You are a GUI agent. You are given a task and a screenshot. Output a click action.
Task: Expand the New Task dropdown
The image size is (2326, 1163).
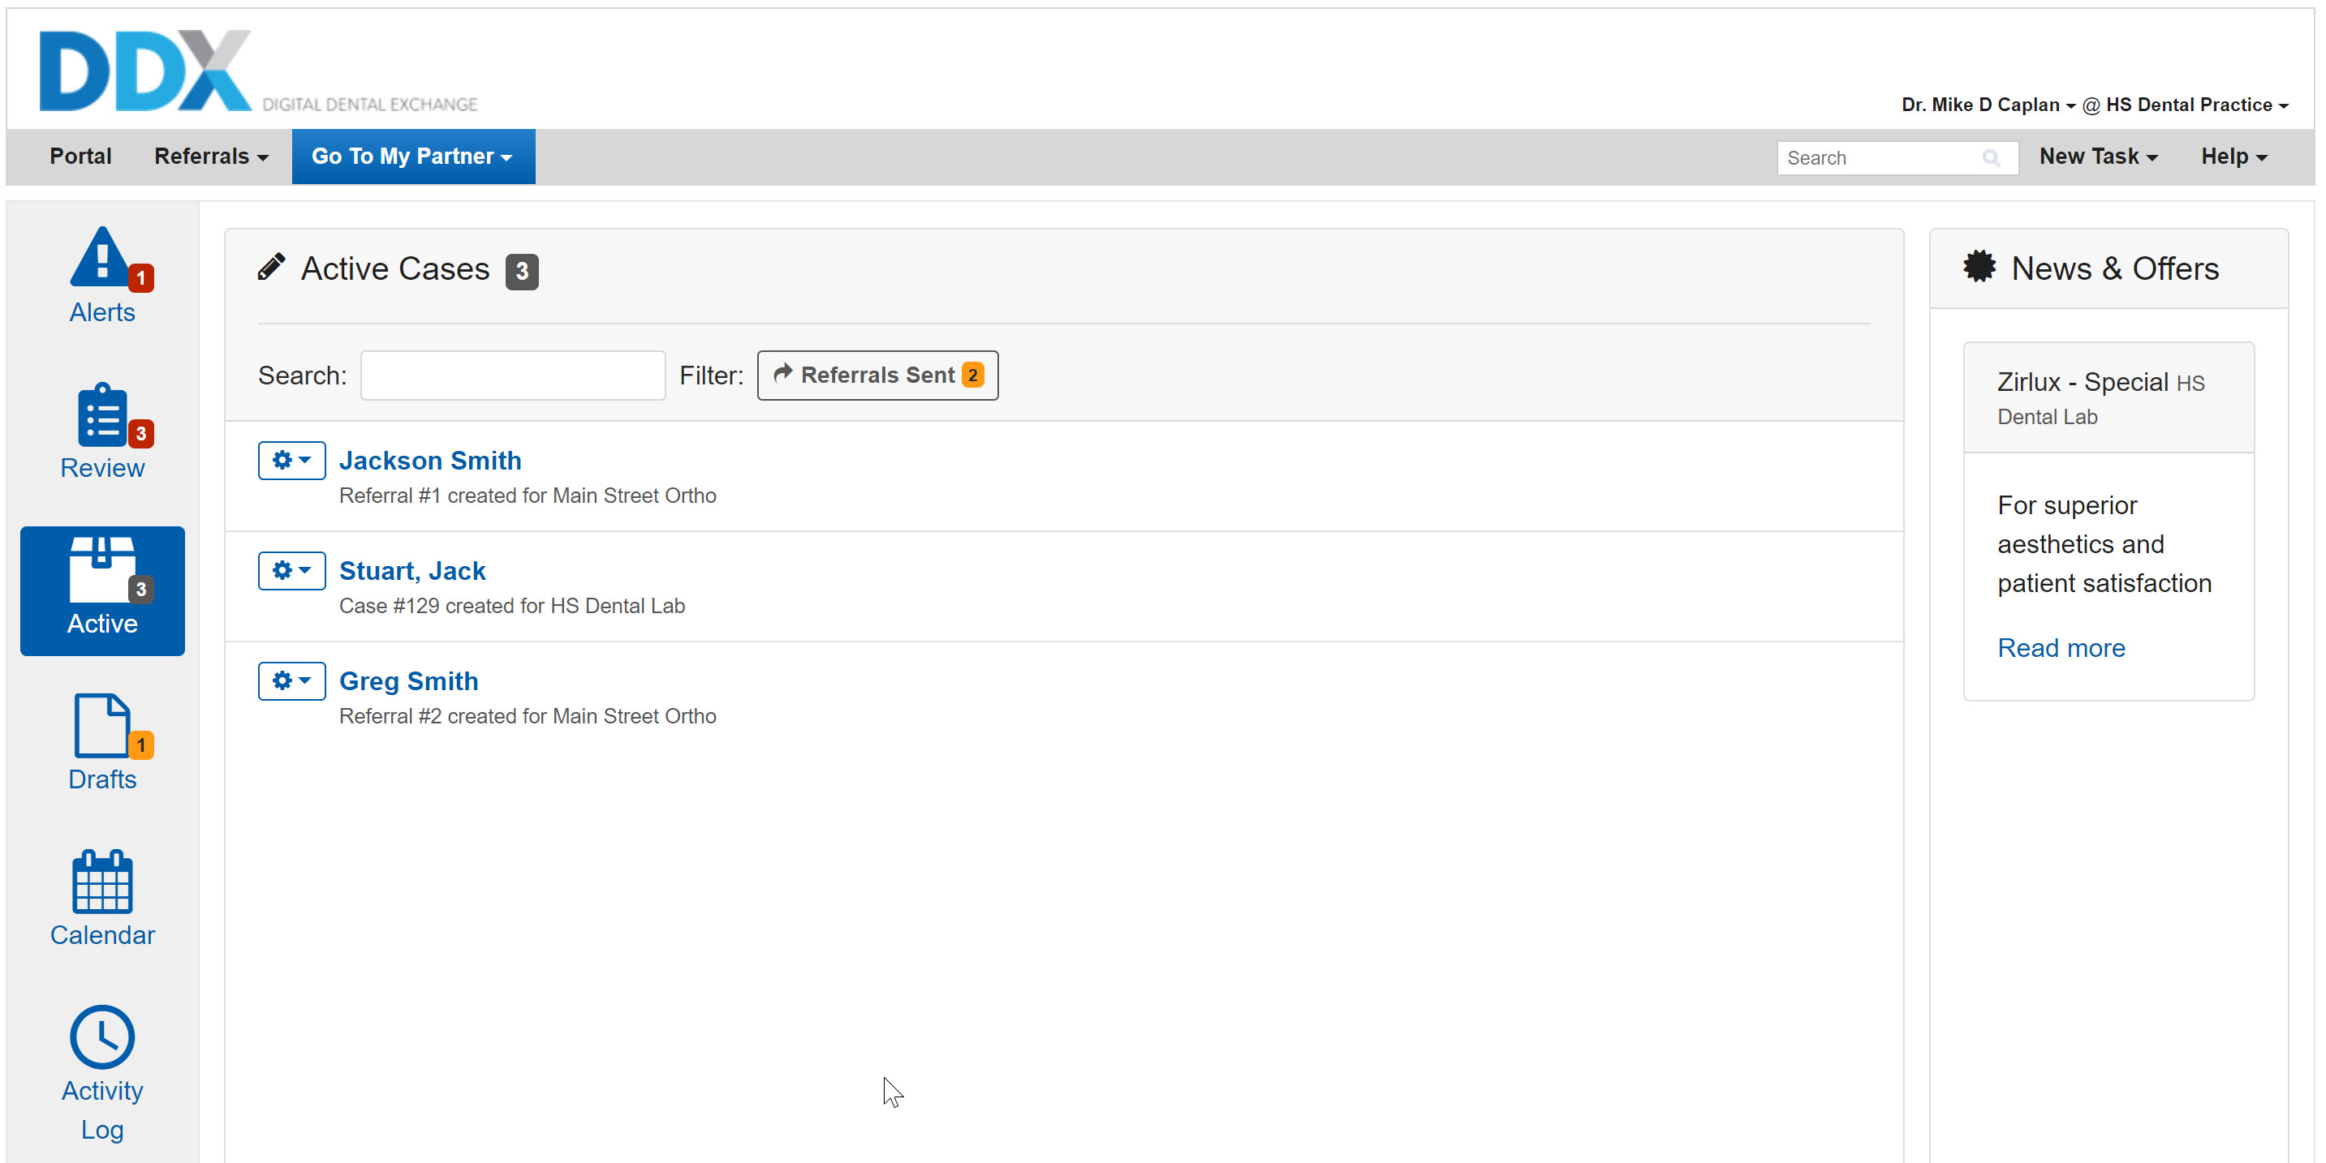(2099, 156)
